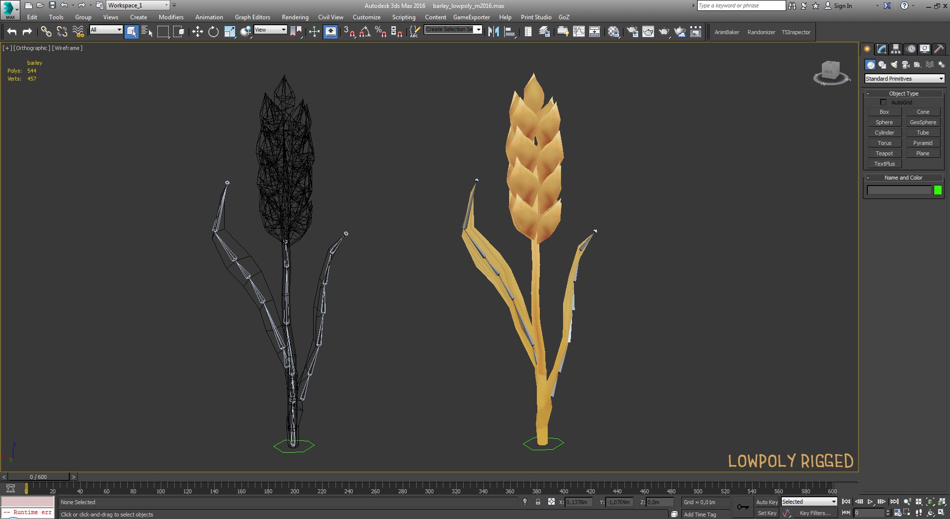
Task: Open Manage Layers explorer icon
Action: point(544,32)
